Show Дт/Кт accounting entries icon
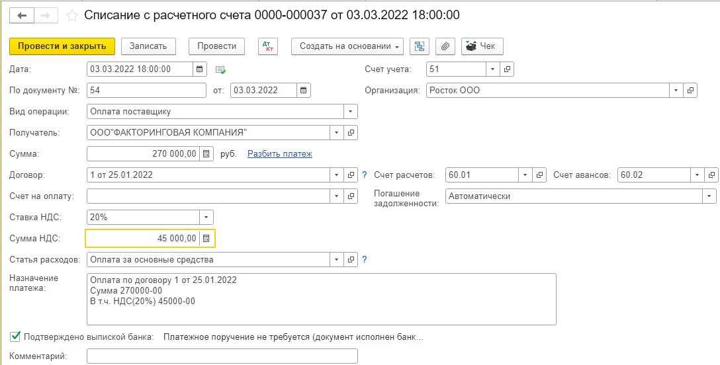720x365 pixels. click(268, 46)
